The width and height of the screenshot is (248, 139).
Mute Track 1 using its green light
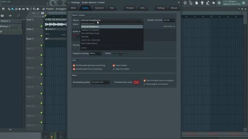tap(41, 26)
